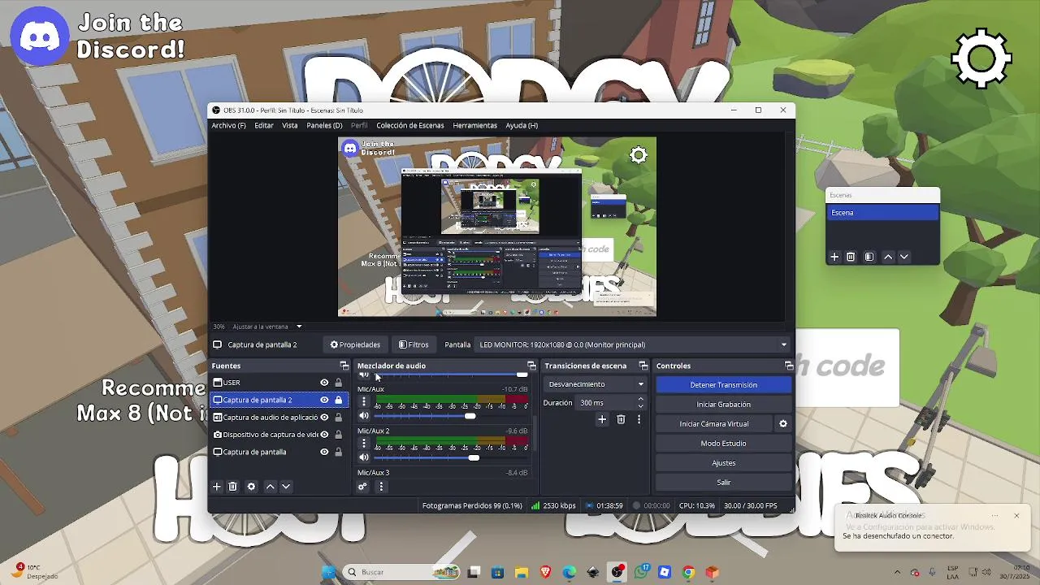Viewport: 1040px width, 585px height.
Task: Open transition properties three-dot menu
Action: pos(639,419)
